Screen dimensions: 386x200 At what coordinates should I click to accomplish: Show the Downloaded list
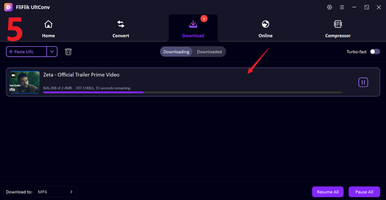209,52
